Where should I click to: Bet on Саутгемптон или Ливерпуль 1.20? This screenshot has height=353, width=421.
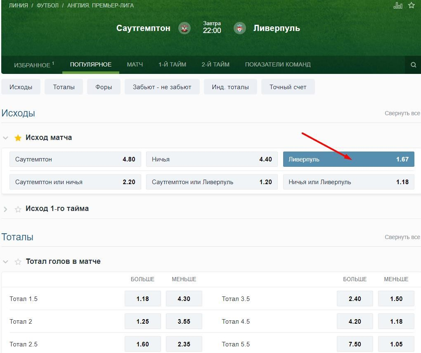(x=212, y=182)
